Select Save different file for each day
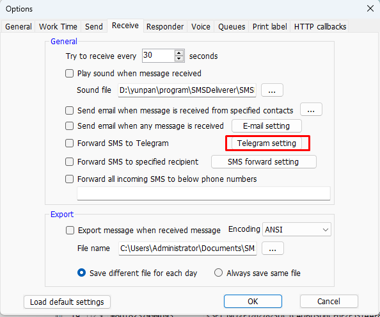The height and width of the screenshot is (317, 380). pos(81,273)
